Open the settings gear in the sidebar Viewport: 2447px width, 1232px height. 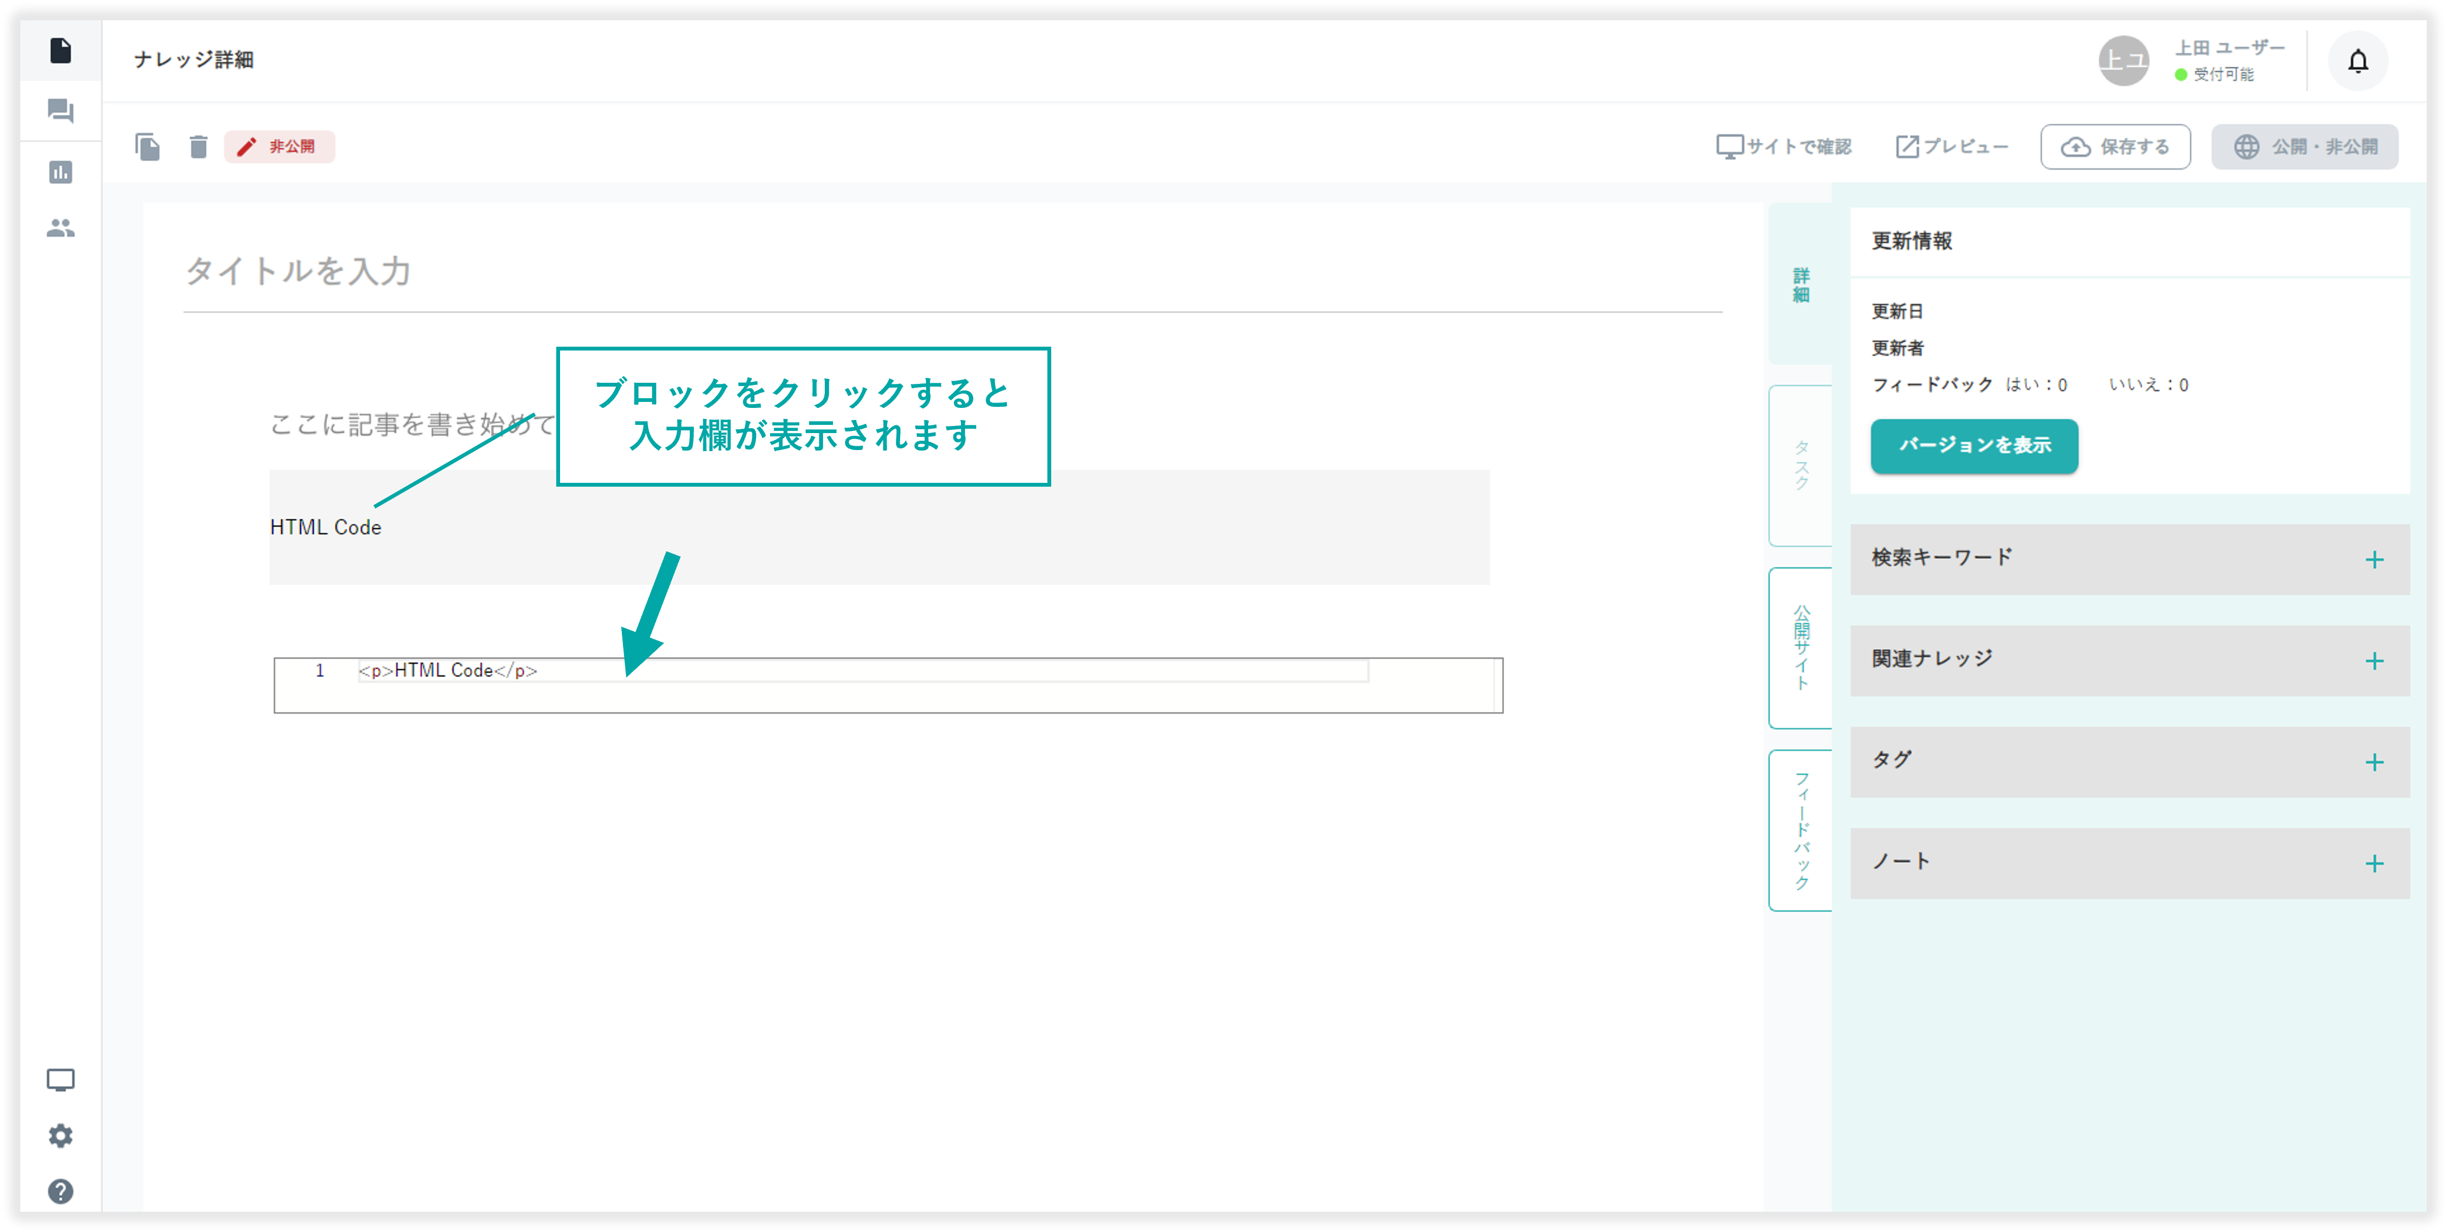[61, 1135]
